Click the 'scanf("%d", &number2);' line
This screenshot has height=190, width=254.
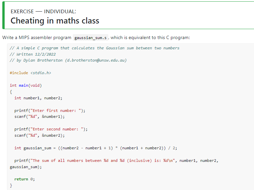pyautogui.click(x=39, y=135)
